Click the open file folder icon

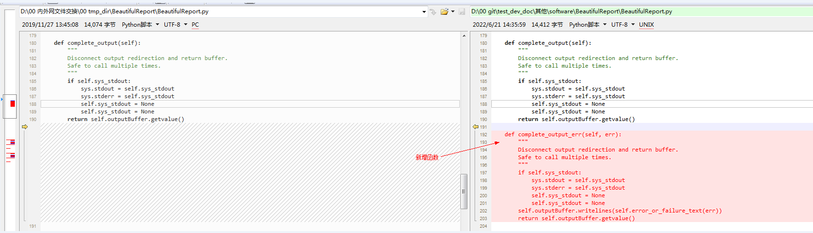(444, 11)
